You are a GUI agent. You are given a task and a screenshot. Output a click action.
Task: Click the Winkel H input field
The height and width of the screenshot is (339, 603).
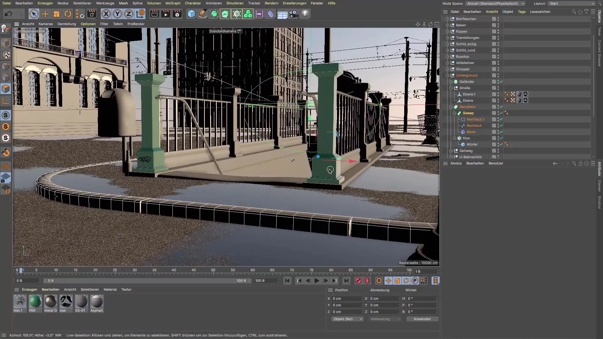422,299
